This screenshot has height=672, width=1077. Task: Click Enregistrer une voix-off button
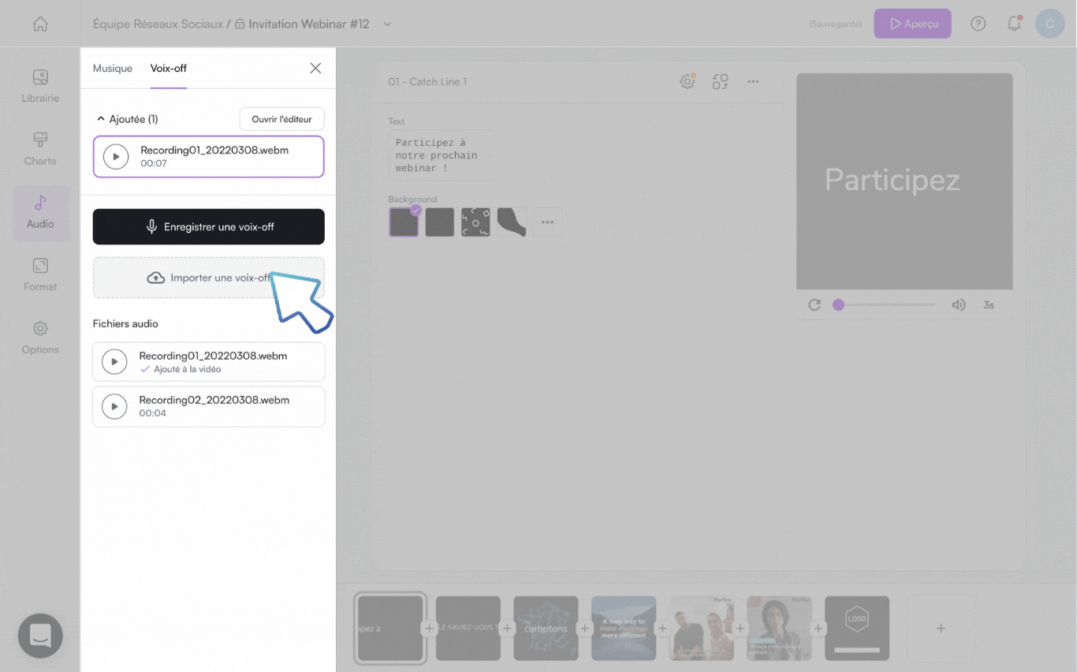[x=209, y=226]
